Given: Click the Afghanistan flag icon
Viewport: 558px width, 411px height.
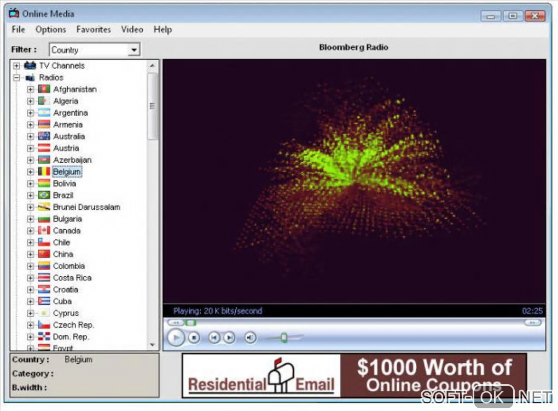Looking at the screenshot, I should (44, 89).
